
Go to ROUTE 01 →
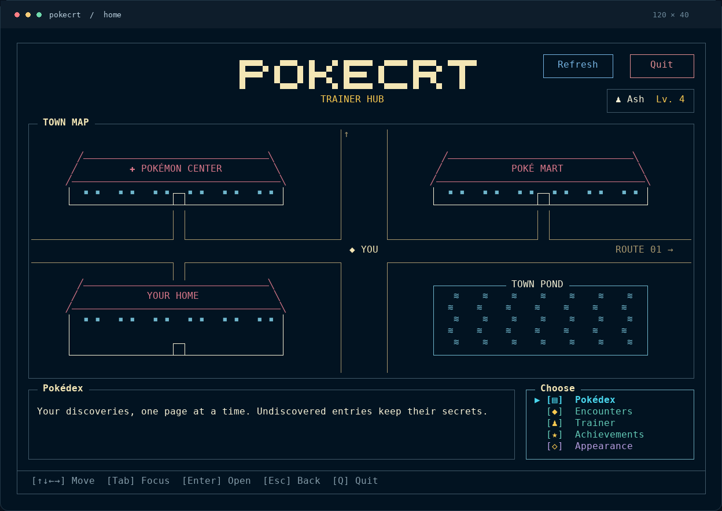(x=644, y=250)
